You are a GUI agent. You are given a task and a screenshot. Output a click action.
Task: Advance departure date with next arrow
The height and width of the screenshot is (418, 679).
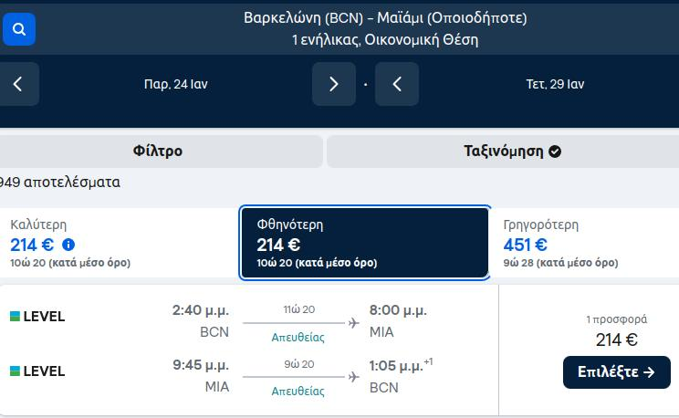(334, 84)
